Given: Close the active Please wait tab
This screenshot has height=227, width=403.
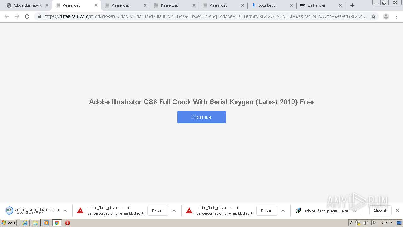Looking at the screenshot, I should click(96, 5).
